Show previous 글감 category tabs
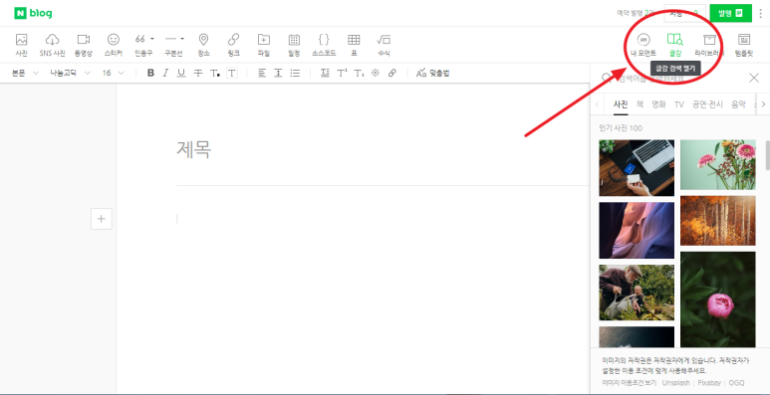The image size is (770, 395). (x=597, y=104)
